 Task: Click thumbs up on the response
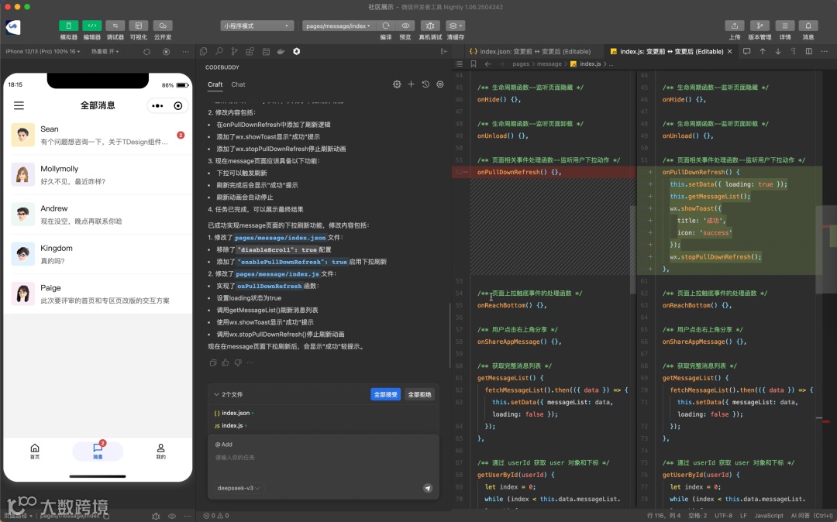tap(226, 362)
